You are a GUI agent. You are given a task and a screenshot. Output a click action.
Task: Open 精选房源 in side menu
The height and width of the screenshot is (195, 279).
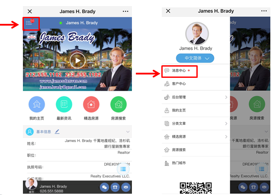tap(196, 137)
